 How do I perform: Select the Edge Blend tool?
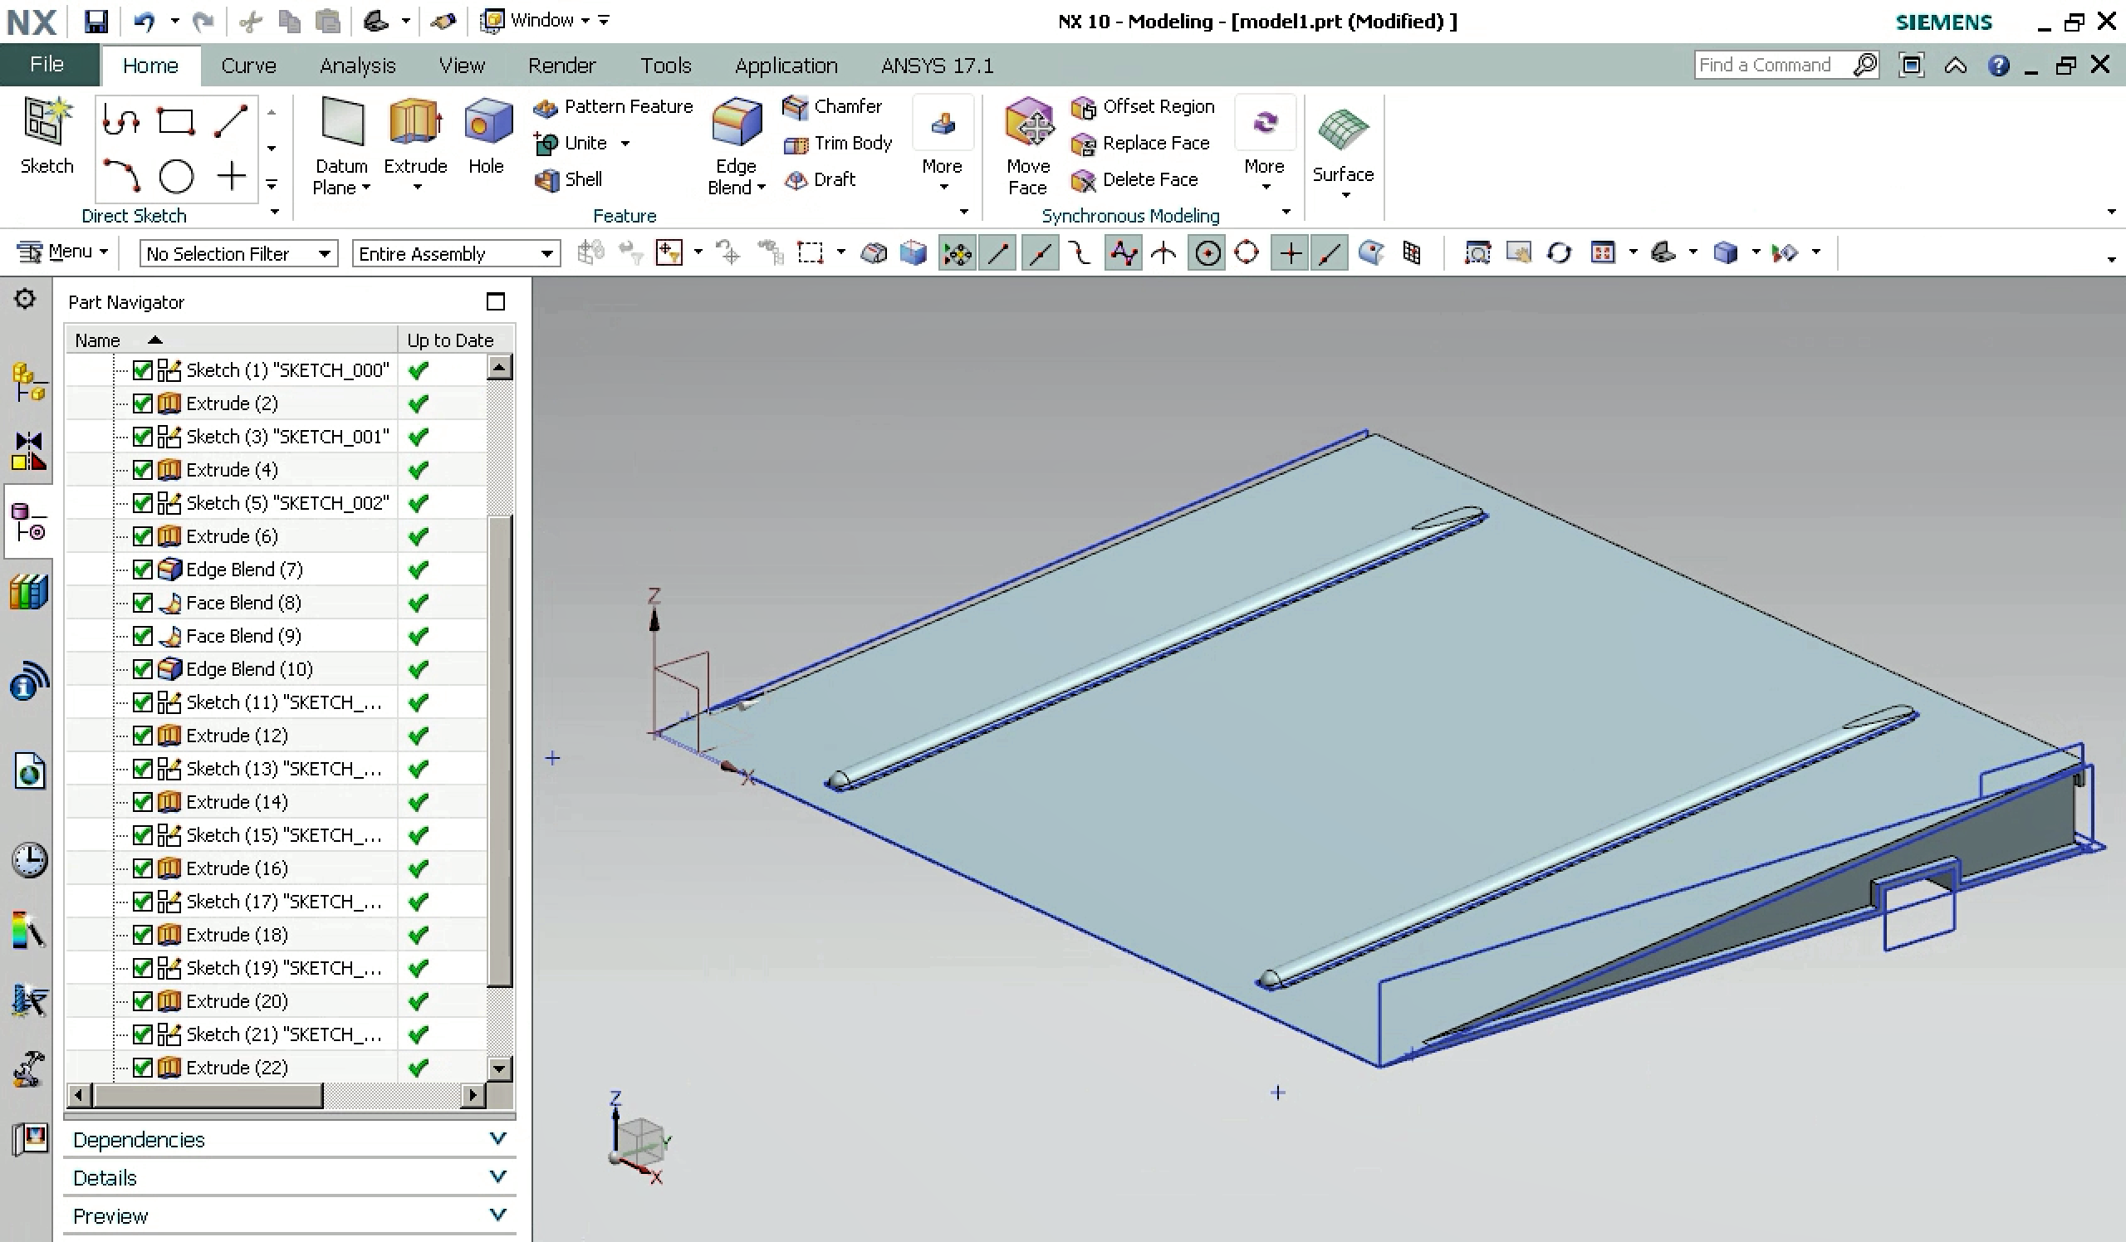pyautogui.click(x=736, y=146)
